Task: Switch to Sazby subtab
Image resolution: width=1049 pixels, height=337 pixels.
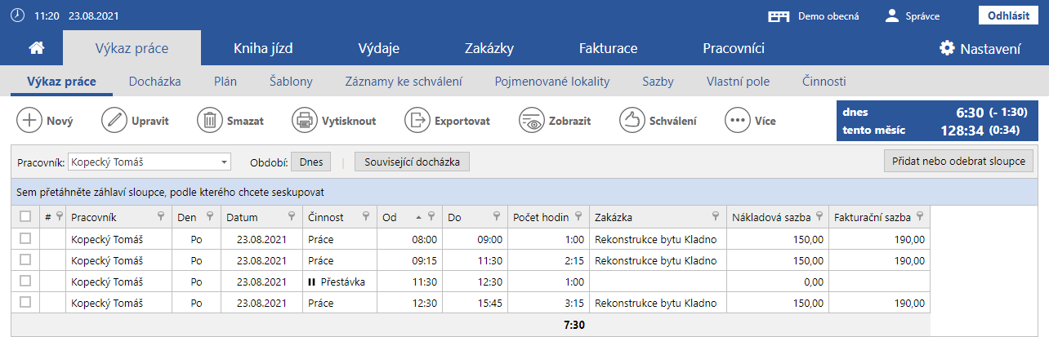Action: 658,82
